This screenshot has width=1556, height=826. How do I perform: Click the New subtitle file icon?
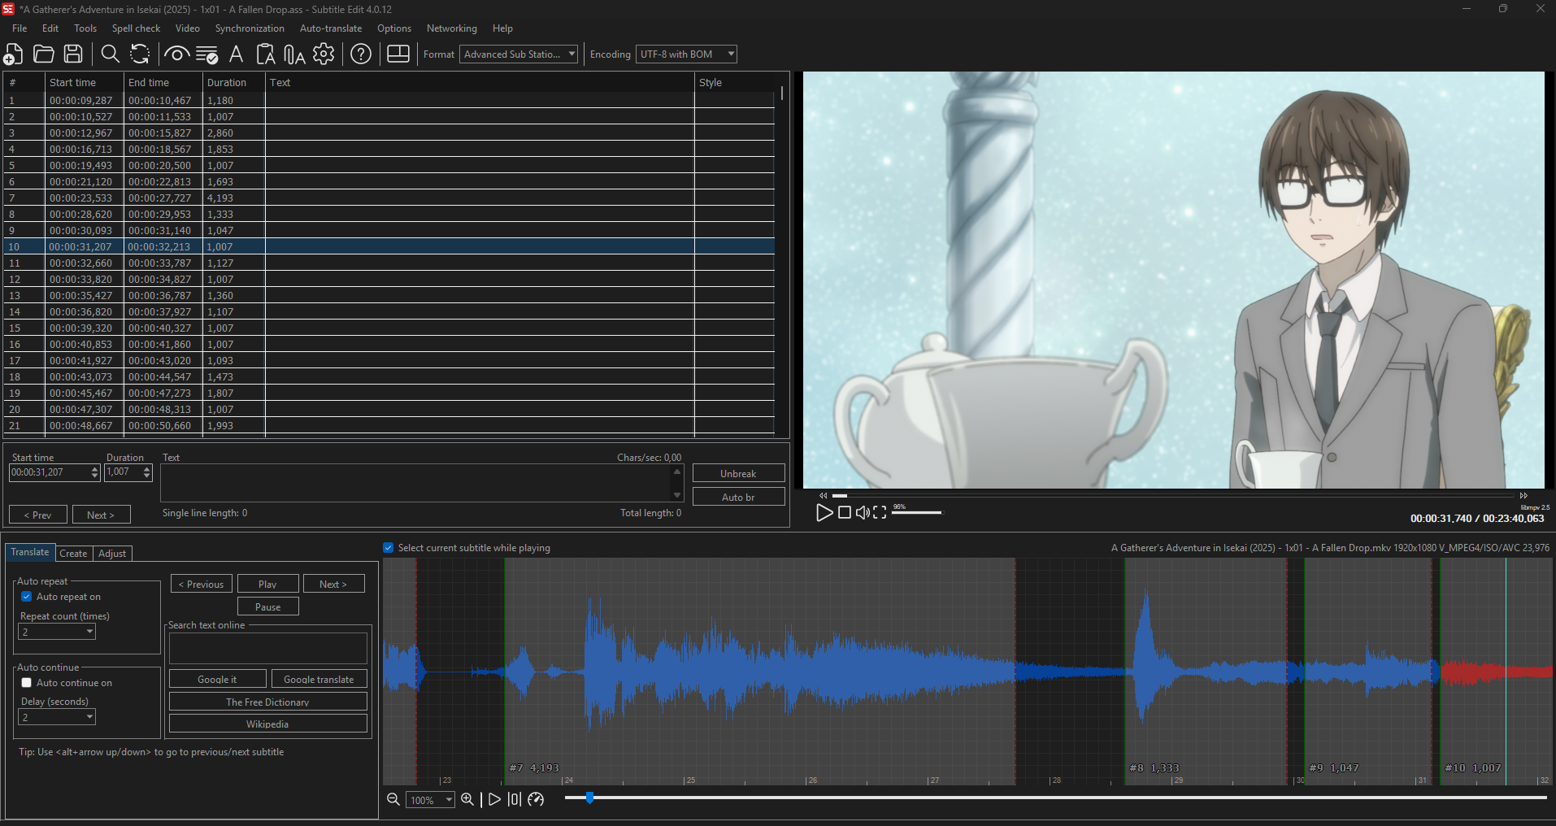14,54
